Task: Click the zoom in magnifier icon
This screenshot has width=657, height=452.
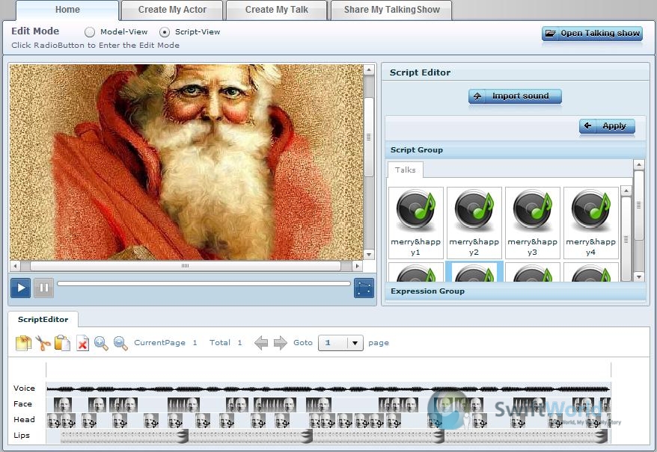Action: click(x=101, y=343)
